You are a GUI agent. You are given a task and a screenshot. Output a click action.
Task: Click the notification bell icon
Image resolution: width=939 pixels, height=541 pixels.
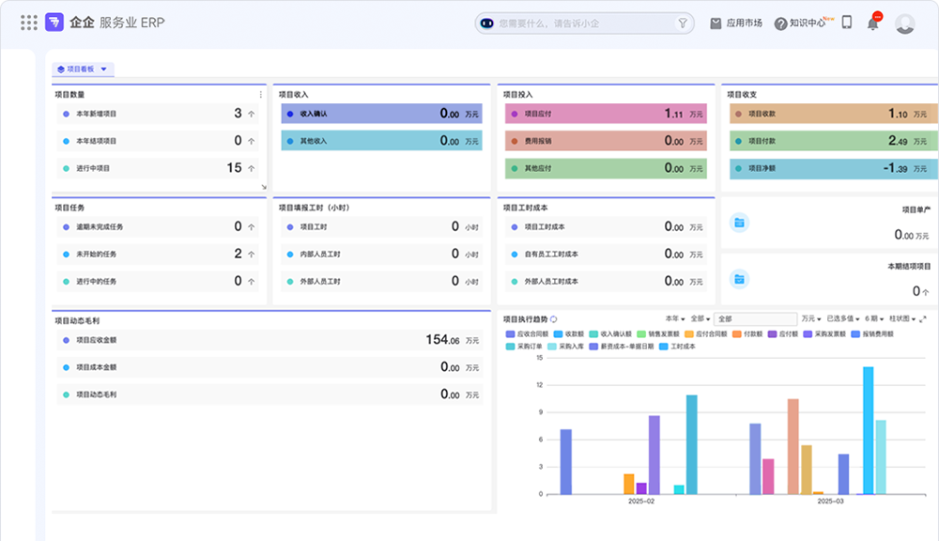click(873, 23)
